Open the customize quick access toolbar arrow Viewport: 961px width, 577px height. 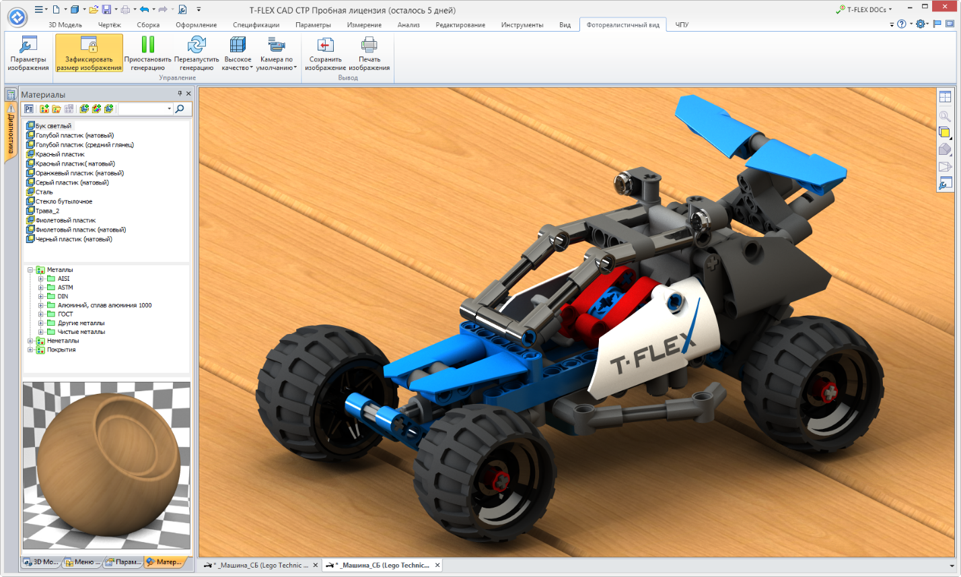tap(199, 9)
